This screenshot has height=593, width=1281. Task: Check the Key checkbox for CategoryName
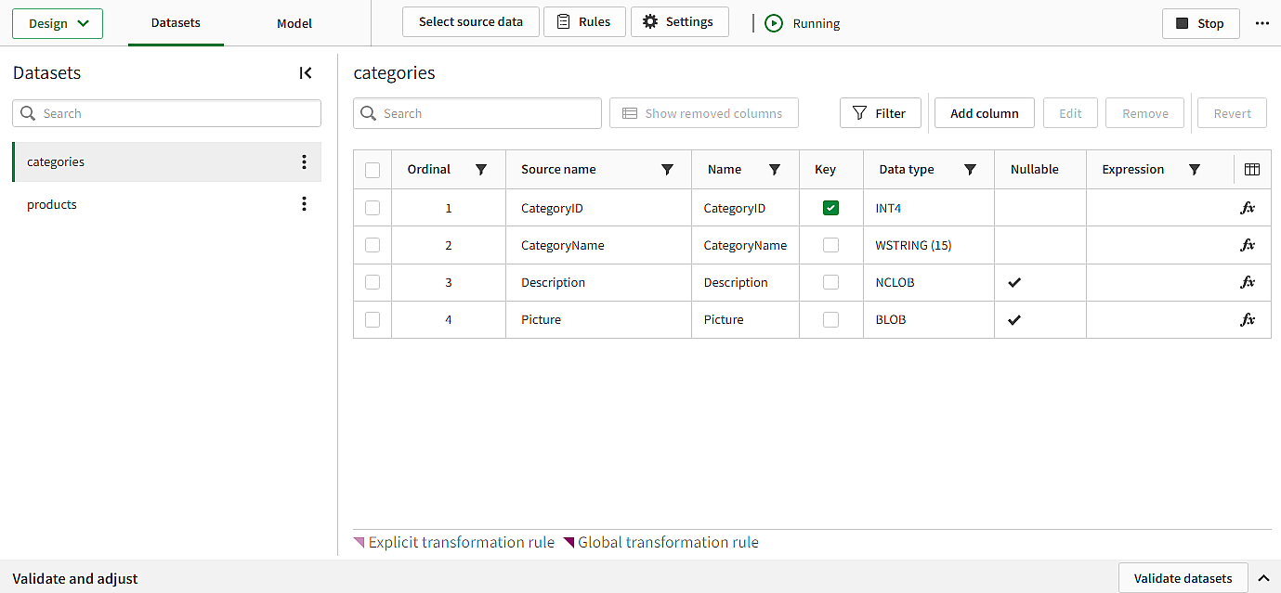tap(830, 245)
